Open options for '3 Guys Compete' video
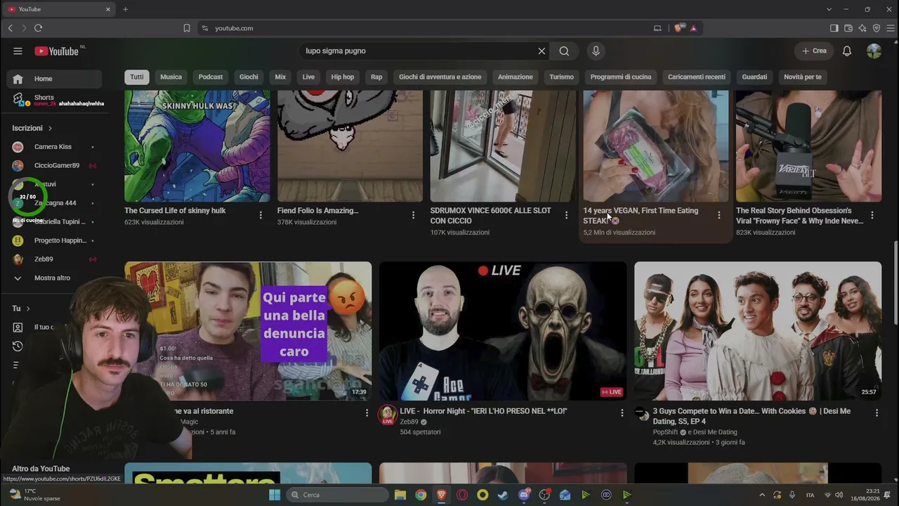The height and width of the screenshot is (506, 899). (x=877, y=413)
